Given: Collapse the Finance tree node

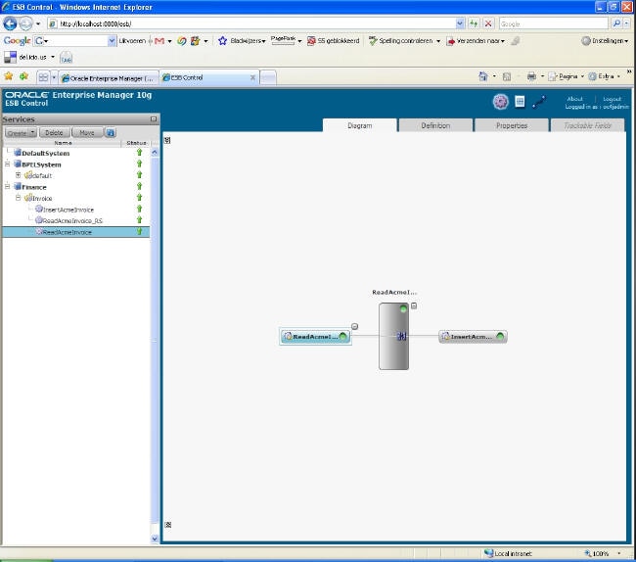Looking at the screenshot, I should [7, 187].
